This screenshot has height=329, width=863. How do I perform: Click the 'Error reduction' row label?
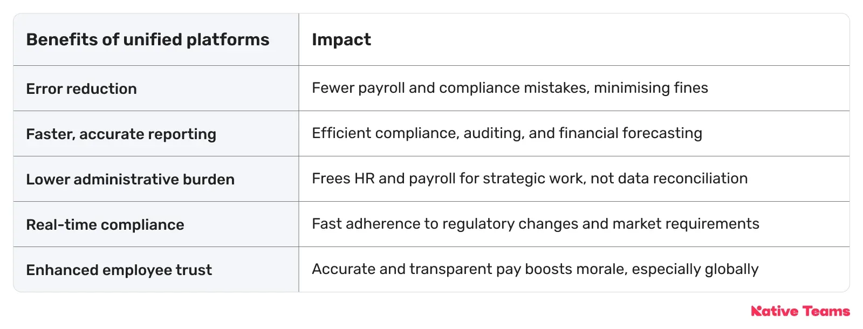click(x=81, y=88)
